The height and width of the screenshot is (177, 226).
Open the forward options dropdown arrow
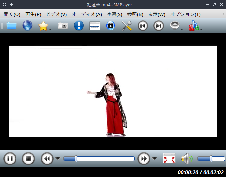(154, 159)
